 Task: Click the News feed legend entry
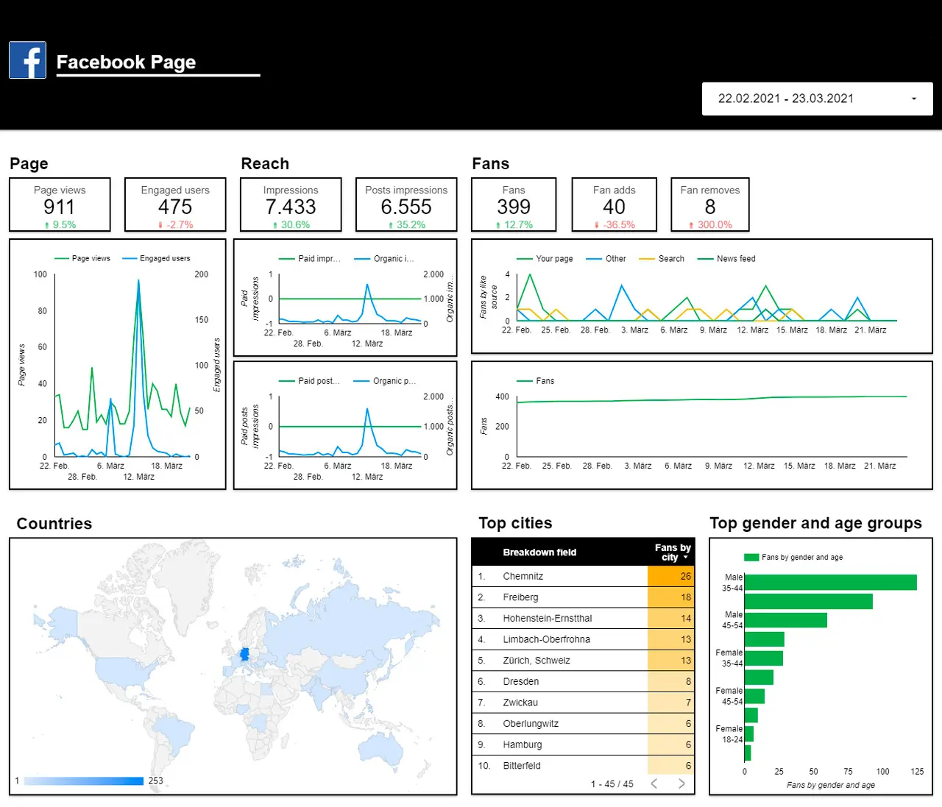[726, 258]
